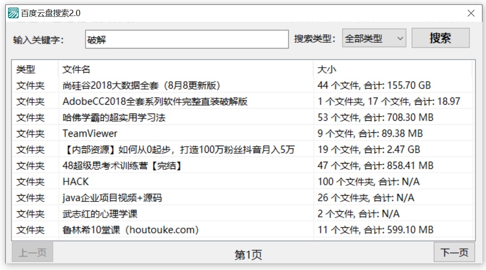Click the 第1页 page indicator
This screenshot has width=486, height=270.
point(248,255)
